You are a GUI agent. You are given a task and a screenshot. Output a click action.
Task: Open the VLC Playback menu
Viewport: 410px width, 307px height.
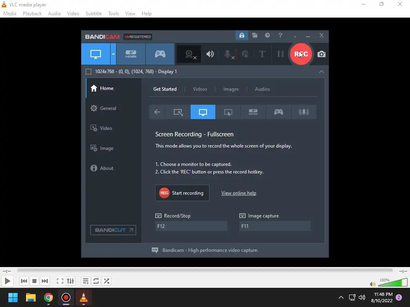32,13
